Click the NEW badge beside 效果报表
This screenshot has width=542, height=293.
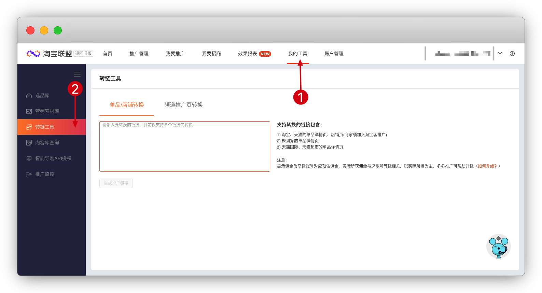point(265,54)
